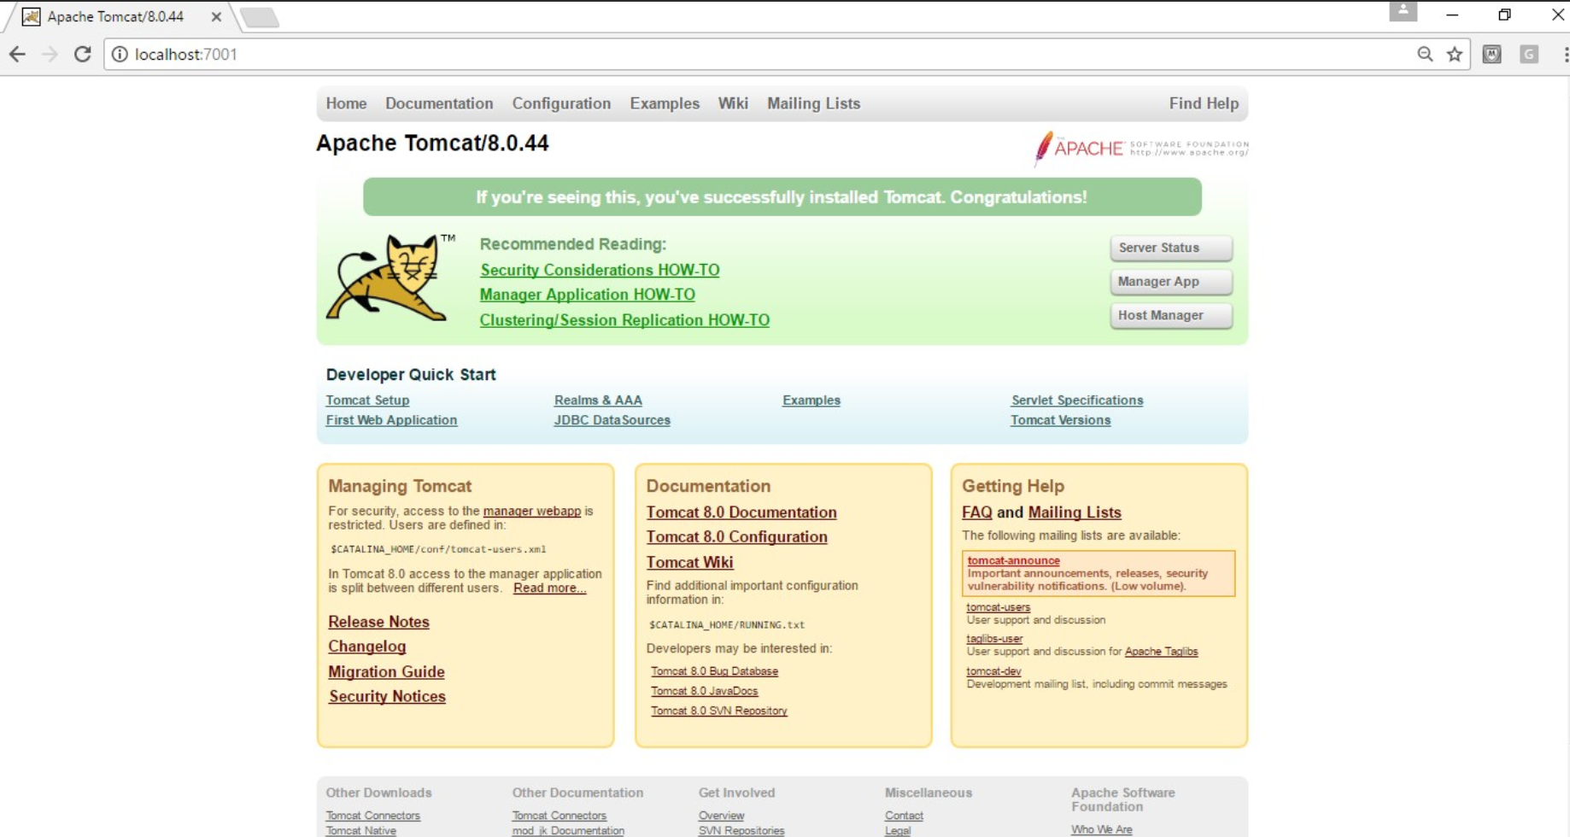Open Home in the navigation bar
This screenshot has width=1570, height=837.
click(346, 103)
